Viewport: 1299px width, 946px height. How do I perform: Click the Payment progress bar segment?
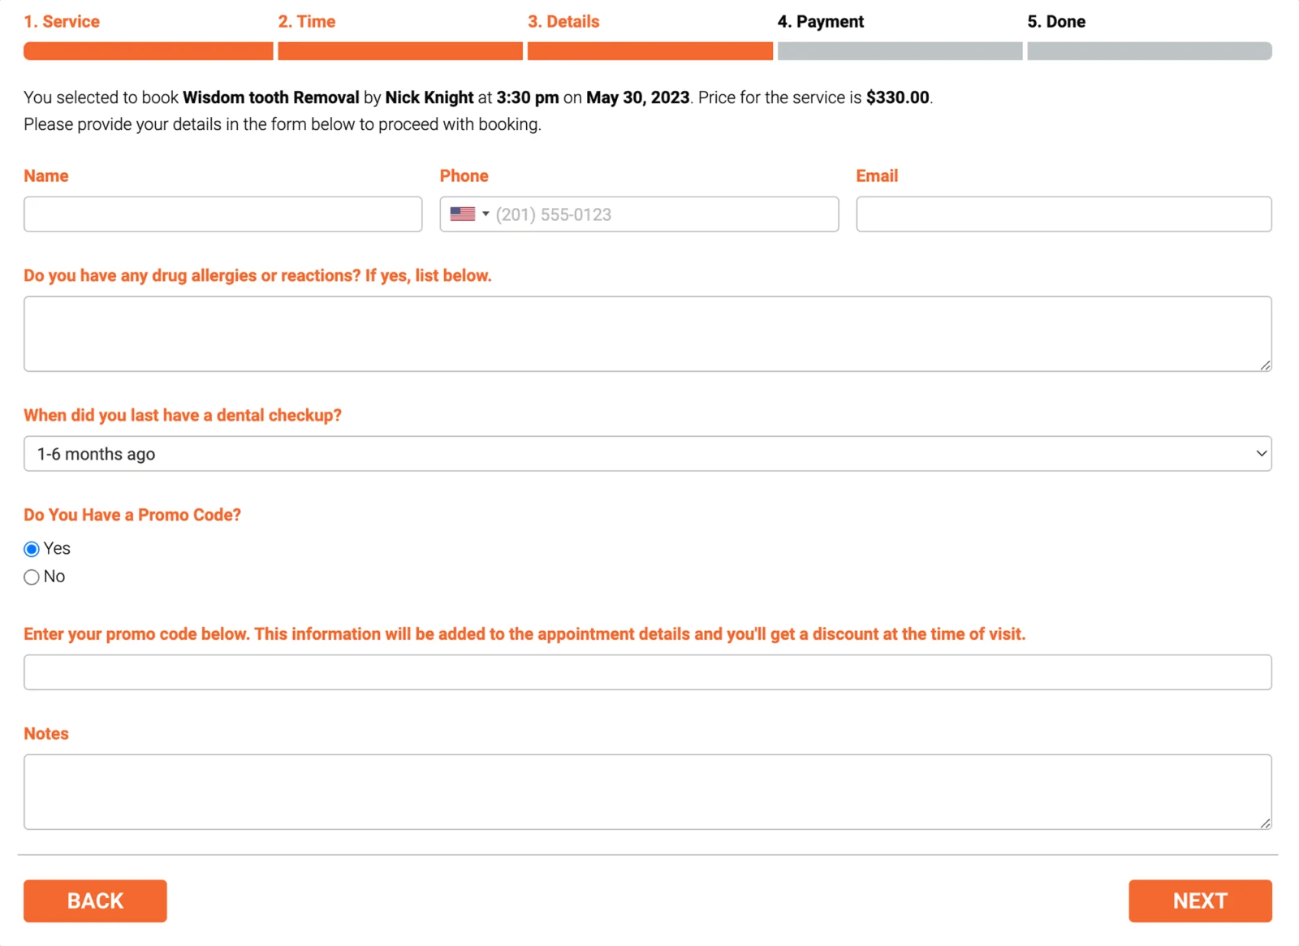click(900, 51)
